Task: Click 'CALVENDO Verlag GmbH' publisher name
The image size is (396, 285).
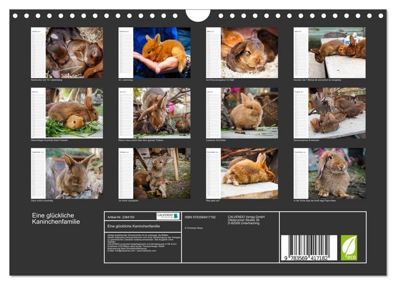Action: (246, 217)
